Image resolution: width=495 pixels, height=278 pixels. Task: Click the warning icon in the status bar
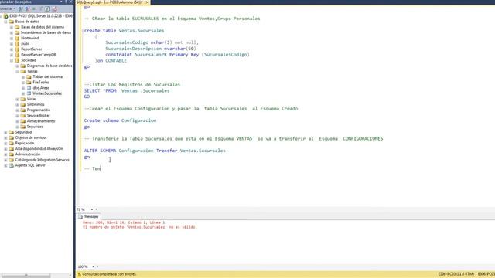pyautogui.click(x=79, y=274)
